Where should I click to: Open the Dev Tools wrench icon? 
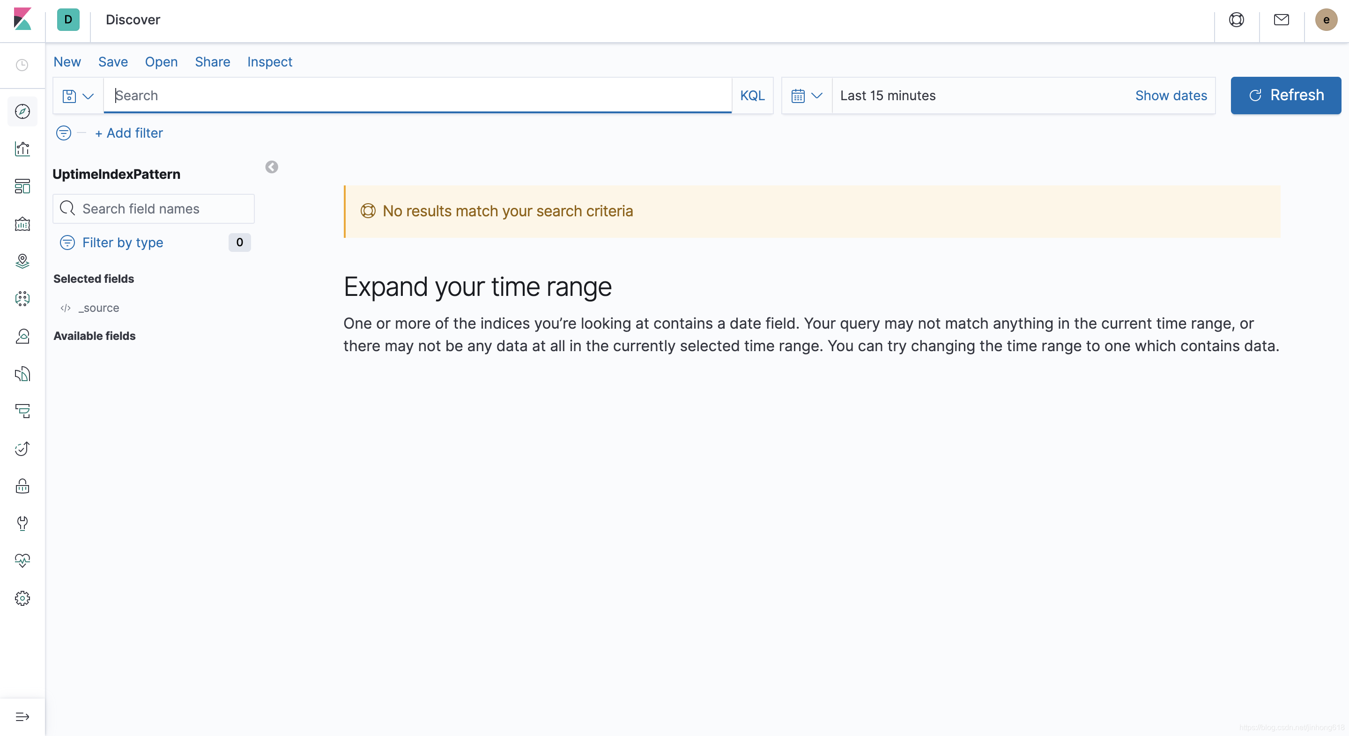point(22,523)
